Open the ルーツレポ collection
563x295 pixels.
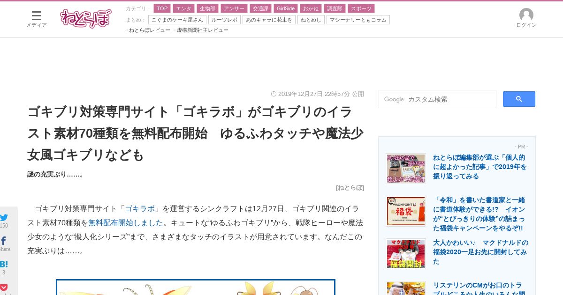pyautogui.click(x=224, y=20)
